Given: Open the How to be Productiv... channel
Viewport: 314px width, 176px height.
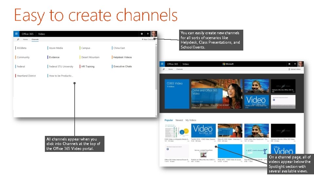Looking at the screenshot, I should tap(60, 76).
